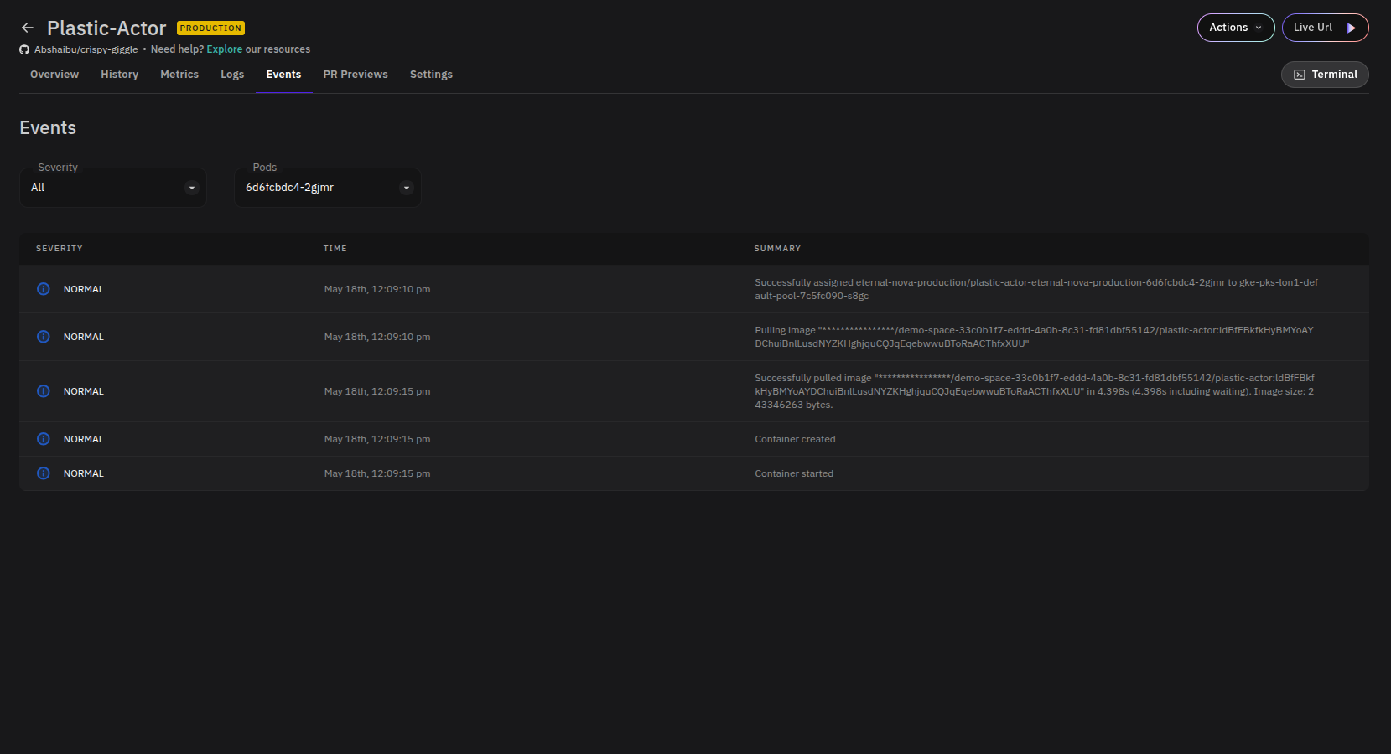Select the Events tab
The image size is (1391, 754).
pos(283,75)
